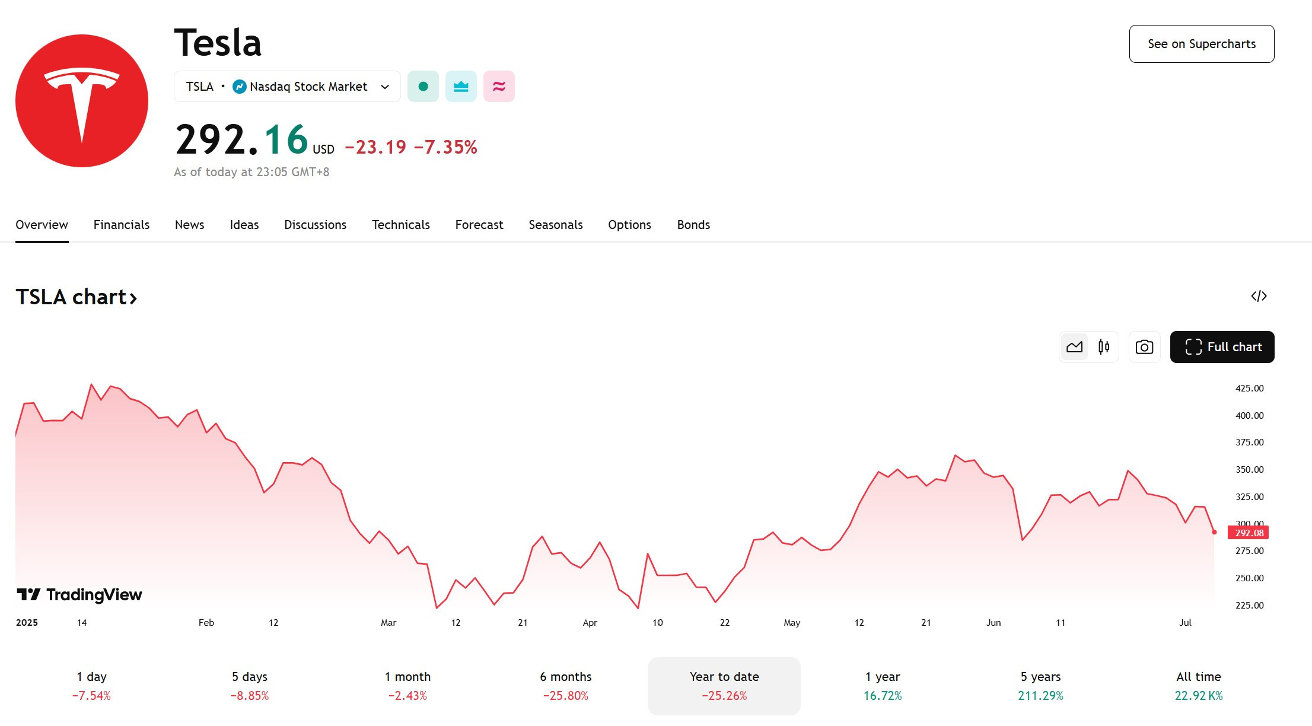This screenshot has height=726, width=1312.
Task: Open the TSLA chart heading link
Action: pyautogui.click(x=77, y=297)
